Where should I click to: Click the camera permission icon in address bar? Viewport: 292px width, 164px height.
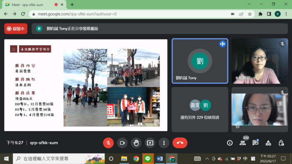point(233,14)
